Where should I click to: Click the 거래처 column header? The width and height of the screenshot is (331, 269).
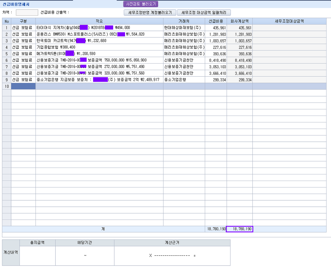click(x=184, y=21)
